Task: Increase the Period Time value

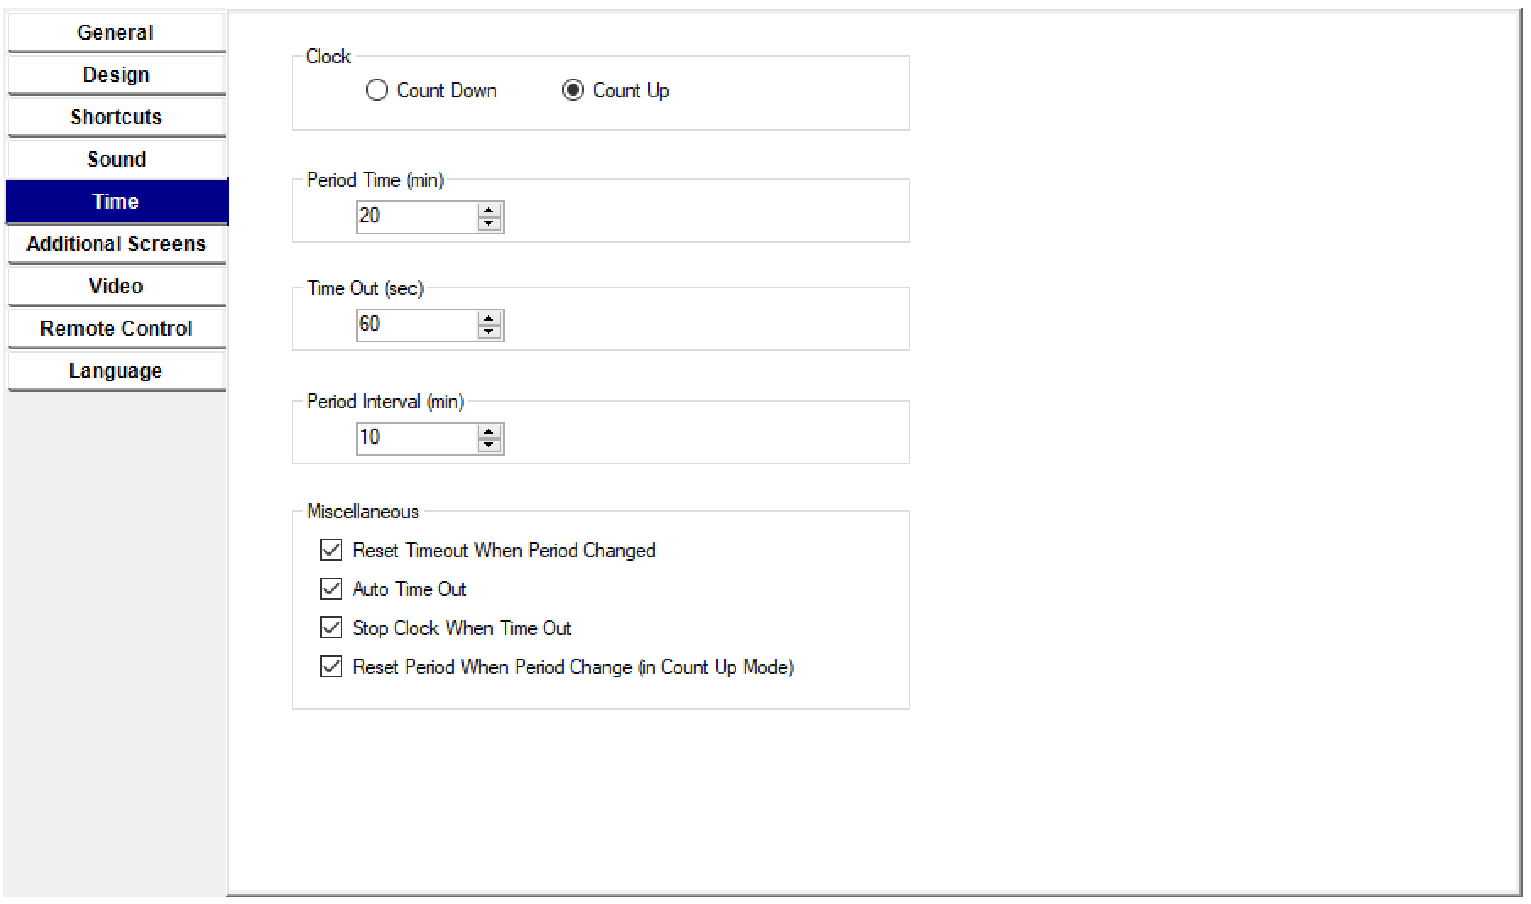Action: pyautogui.click(x=489, y=210)
